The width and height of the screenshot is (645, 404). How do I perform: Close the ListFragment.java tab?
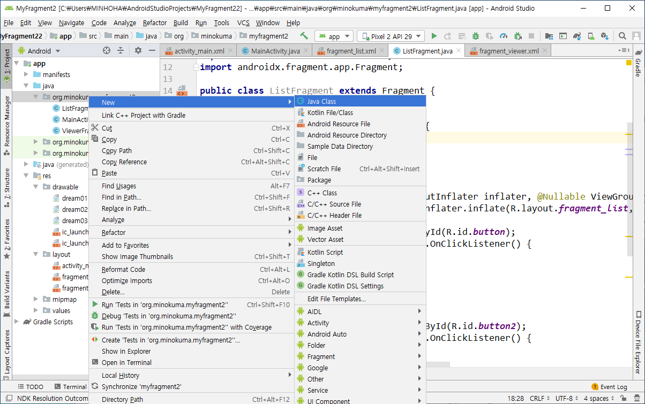click(x=458, y=51)
